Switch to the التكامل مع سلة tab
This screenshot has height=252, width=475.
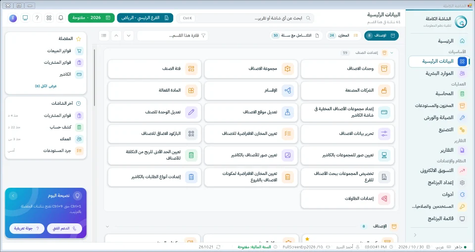click(x=297, y=36)
